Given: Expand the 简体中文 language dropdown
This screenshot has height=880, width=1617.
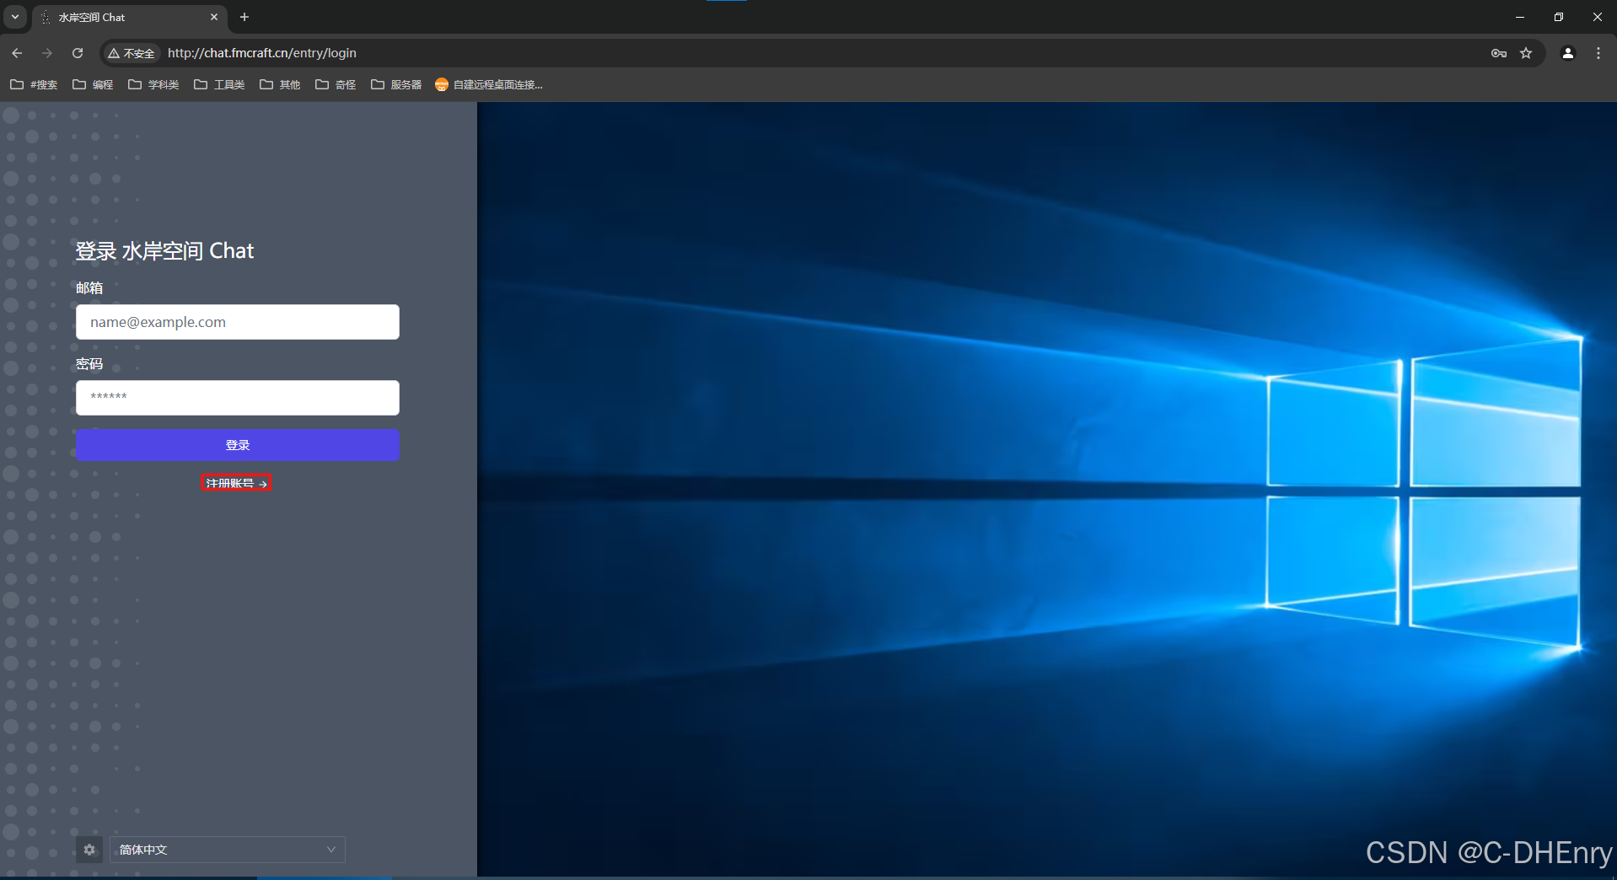Looking at the screenshot, I should tap(228, 850).
